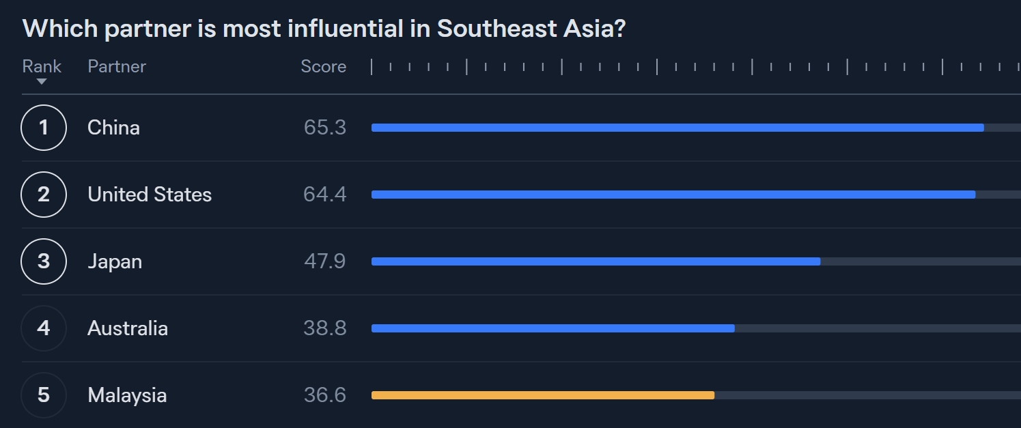This screenshot has width=1021, height=428.
Task: Click the score scale ruler ticks
Action: coord(695,67)
